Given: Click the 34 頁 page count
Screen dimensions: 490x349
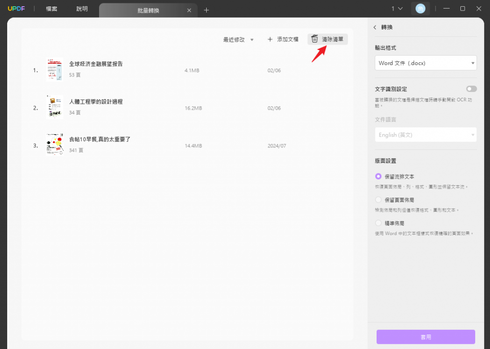Looking at the screenshot, I should tap(75, 113).
